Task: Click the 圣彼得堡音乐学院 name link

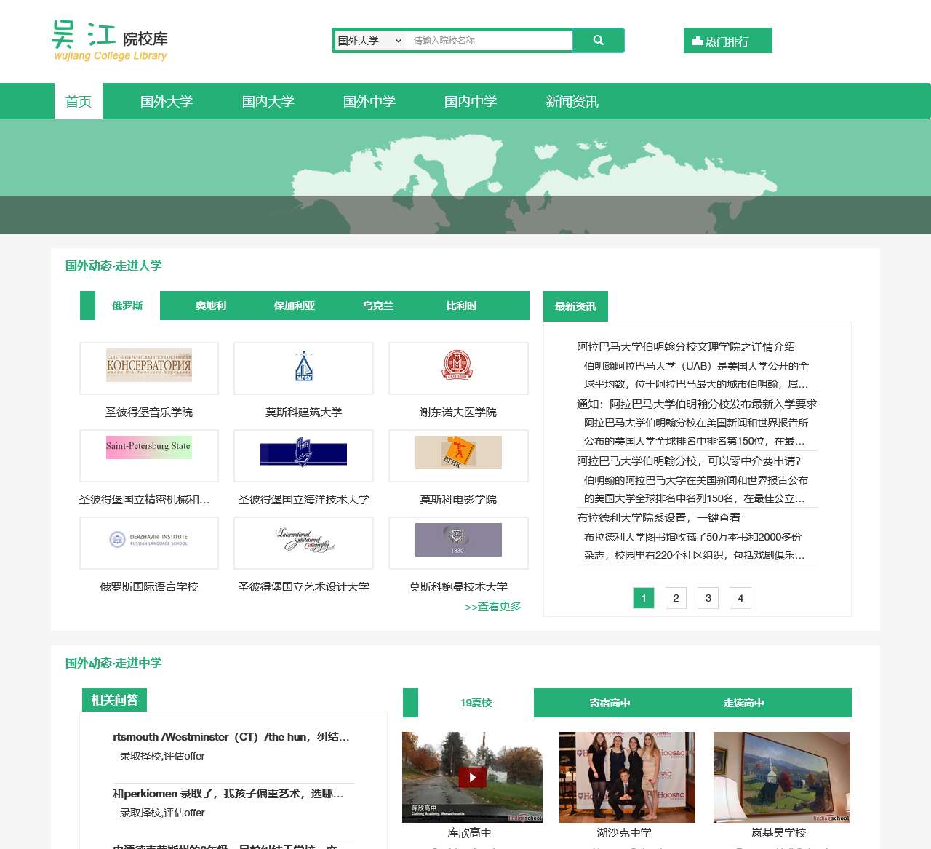Action: [x=149, y=412]
